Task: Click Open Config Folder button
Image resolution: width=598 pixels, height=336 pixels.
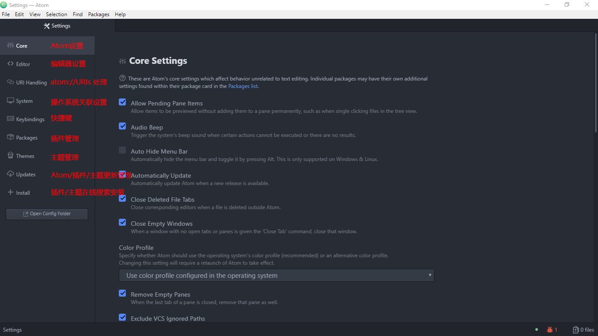Action: click(x=47, y=214)
